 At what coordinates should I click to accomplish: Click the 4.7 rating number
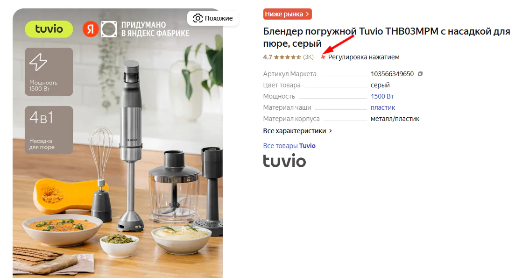(268, 57)
